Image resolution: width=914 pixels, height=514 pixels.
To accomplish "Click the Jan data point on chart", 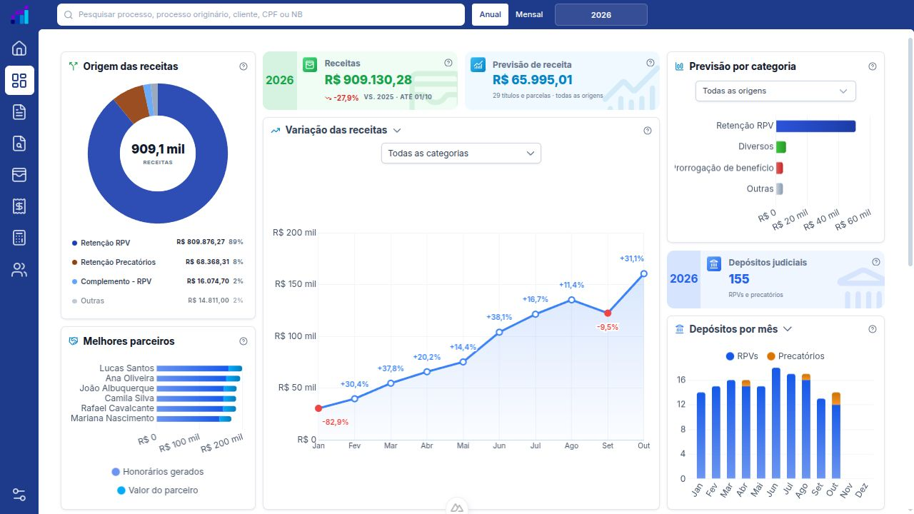I will tap(318, 408).
